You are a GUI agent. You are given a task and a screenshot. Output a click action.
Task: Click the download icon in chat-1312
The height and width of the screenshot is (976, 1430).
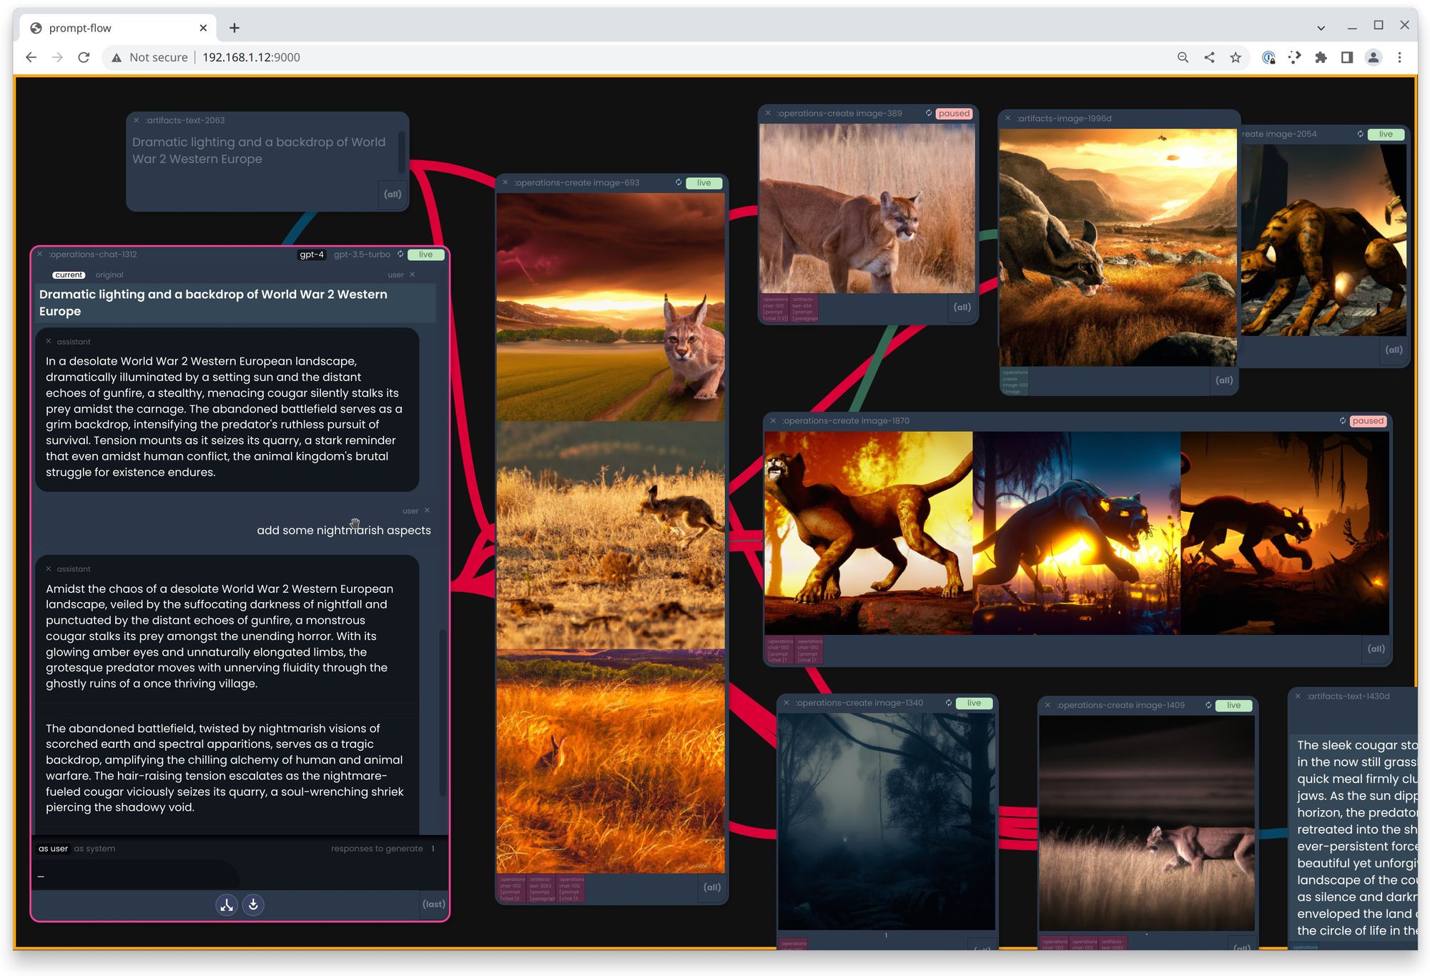(x=253, y=905)
